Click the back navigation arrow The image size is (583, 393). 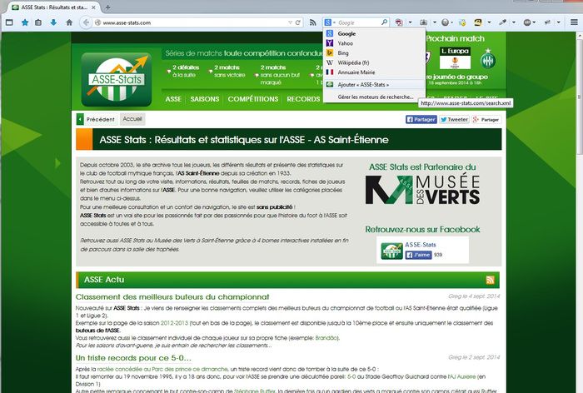point(86,22)
